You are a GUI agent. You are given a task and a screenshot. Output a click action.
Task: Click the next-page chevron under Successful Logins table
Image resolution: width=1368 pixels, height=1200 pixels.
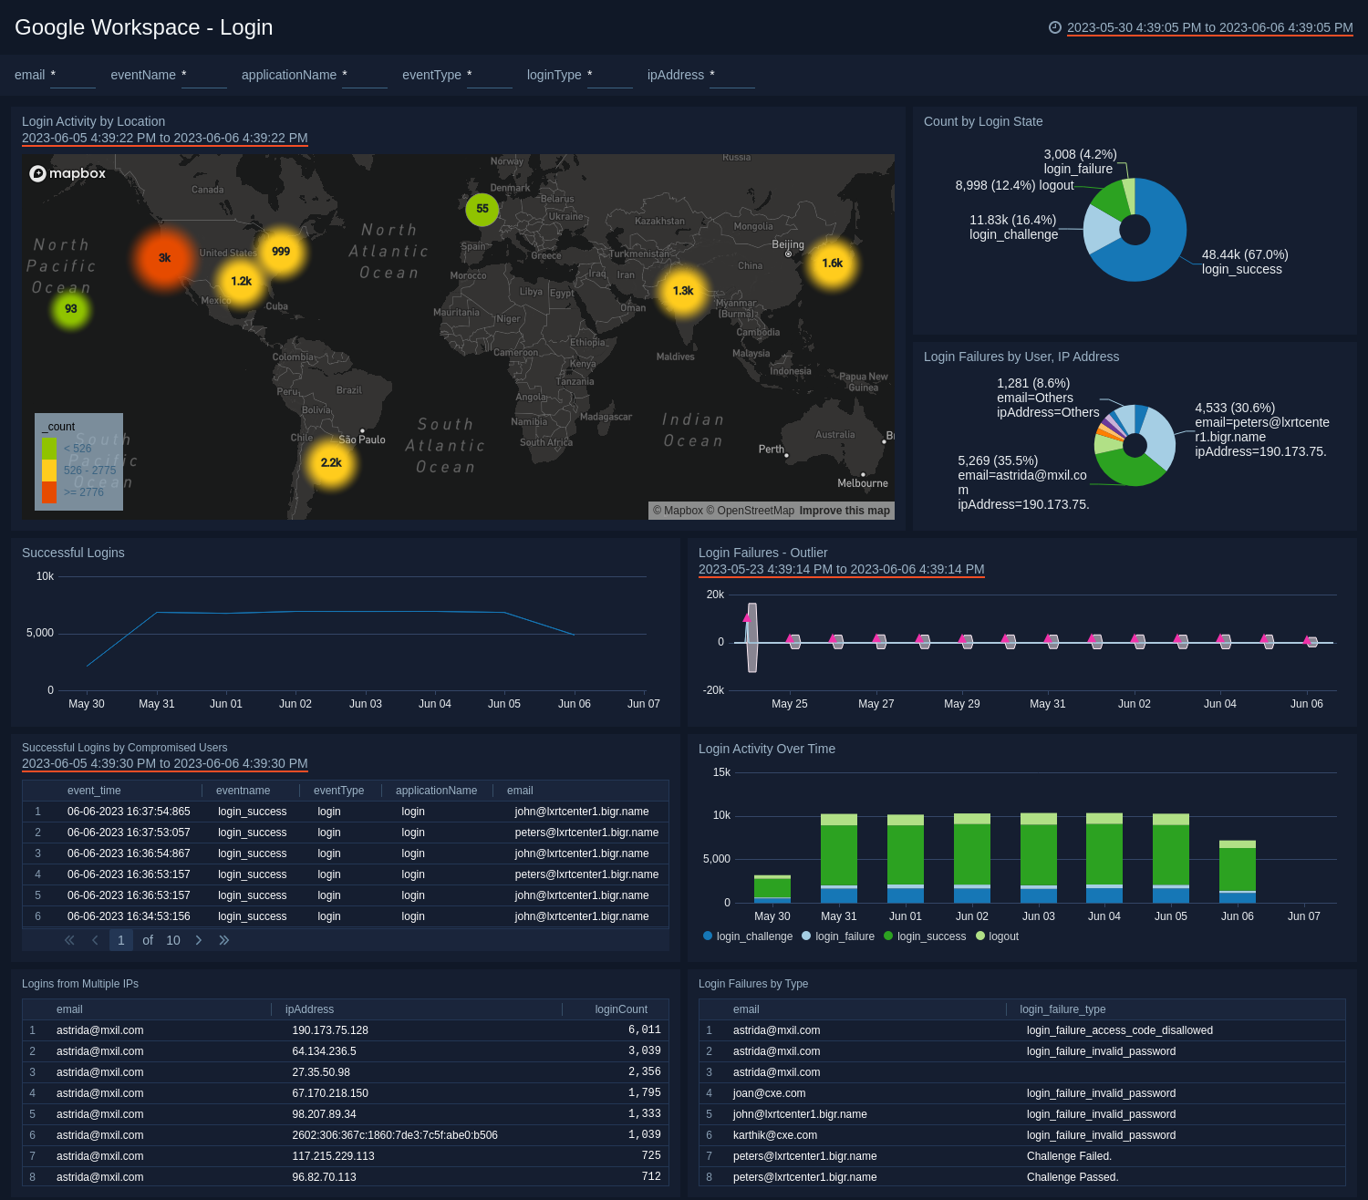tap(199, 940)
